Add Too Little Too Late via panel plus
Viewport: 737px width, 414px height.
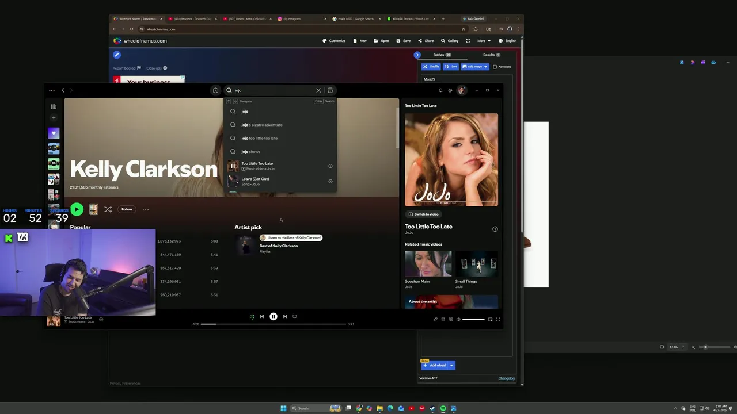tap(495, 229)
